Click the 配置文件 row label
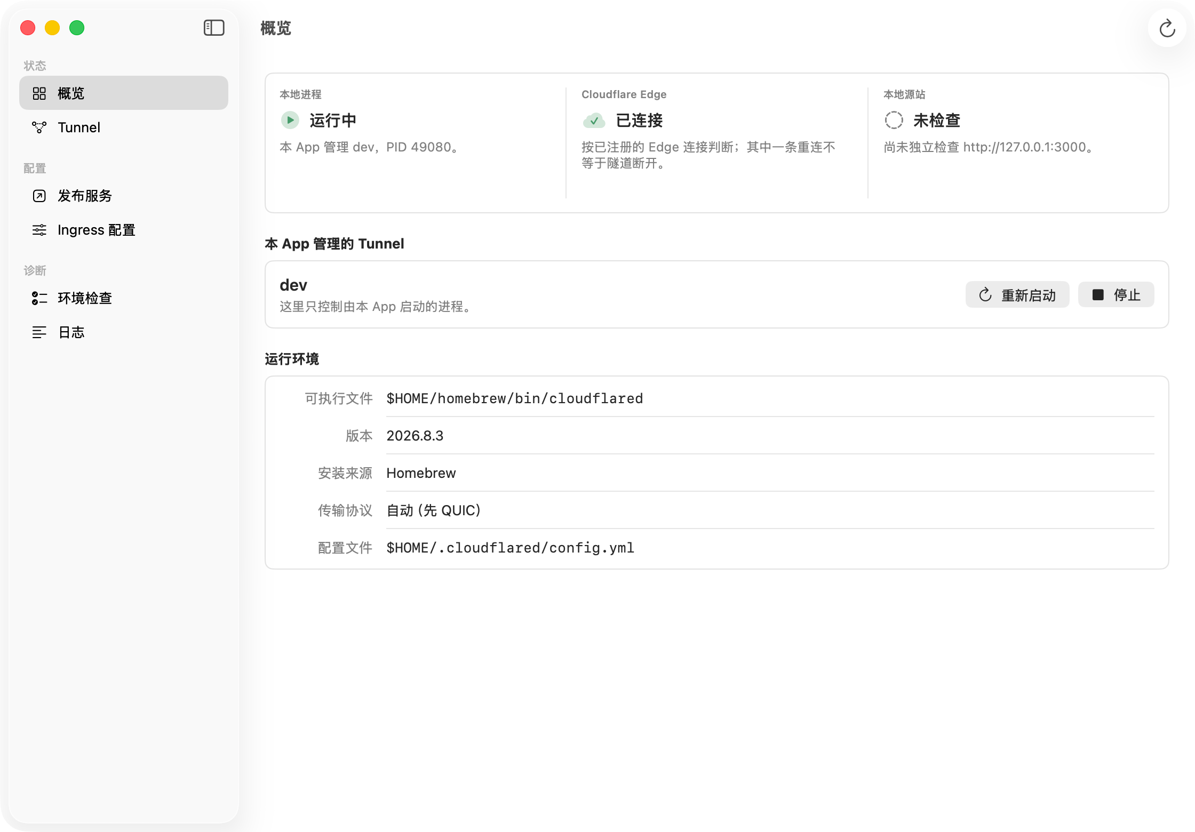This screenshot has width=1195, height=832. 345,548
